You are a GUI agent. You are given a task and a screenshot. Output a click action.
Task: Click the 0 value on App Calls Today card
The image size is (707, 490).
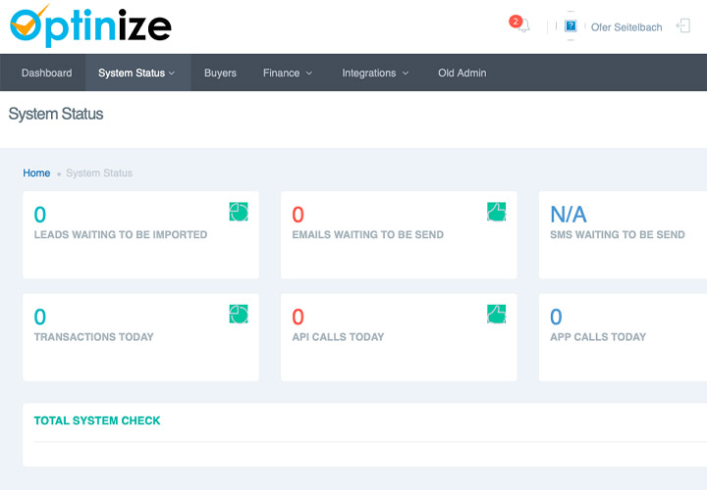click(x=556, y=317)
